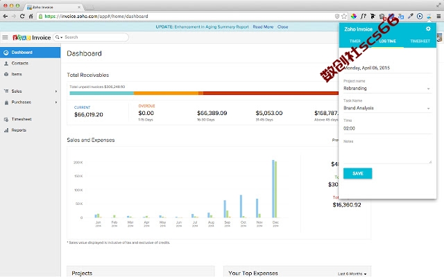Click the translate extension icon
The height and width of the screenshot is (277, 444).
(x=401, y=17)
